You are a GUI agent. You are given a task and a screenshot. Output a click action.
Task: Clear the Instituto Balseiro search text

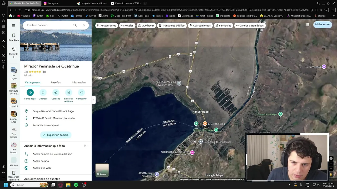pyautogui.click(x=84, y=25)
